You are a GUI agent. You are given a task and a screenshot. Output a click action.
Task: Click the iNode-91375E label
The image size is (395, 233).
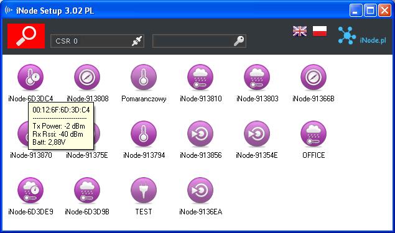coord(87,155)
